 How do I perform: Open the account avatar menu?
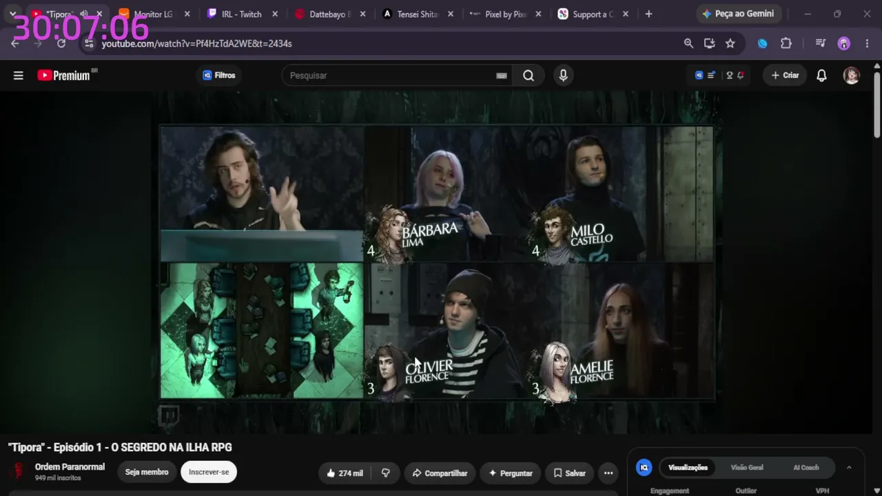click(x=852, y=76)
